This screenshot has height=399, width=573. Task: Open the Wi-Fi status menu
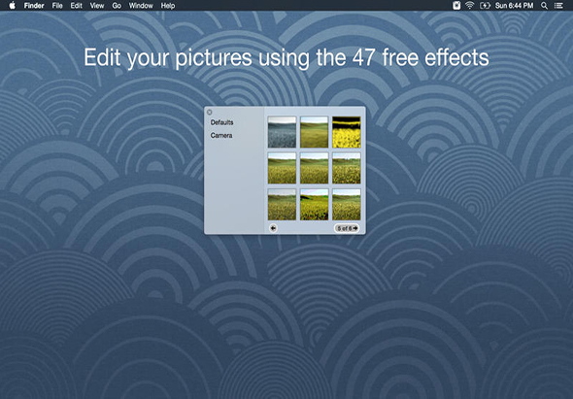470,6
